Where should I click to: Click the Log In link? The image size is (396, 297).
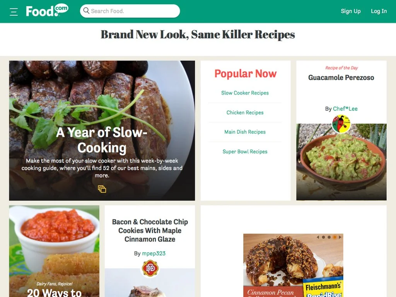click(379, 11)
